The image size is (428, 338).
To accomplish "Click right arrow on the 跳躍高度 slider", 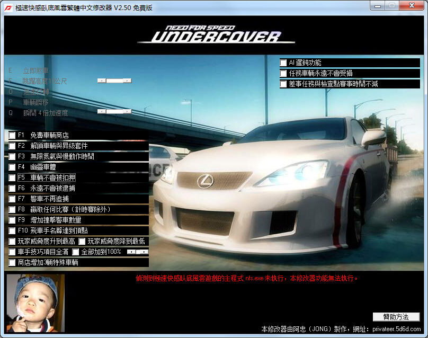I will coord(127,81).
